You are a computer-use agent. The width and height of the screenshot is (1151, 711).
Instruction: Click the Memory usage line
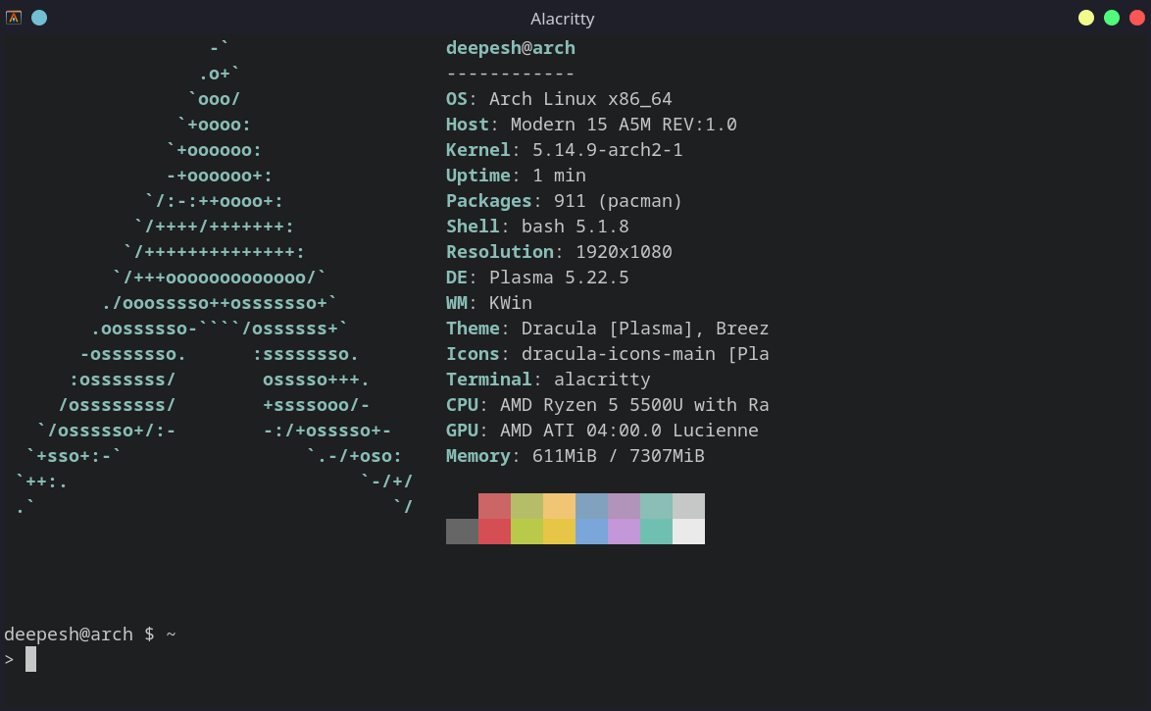[575, 455]
